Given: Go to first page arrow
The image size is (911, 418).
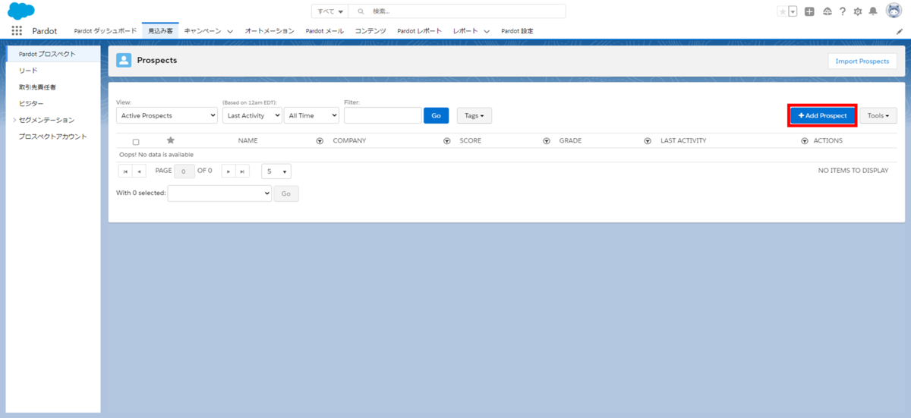Looking at the screenshot, I should click(125, 171).
